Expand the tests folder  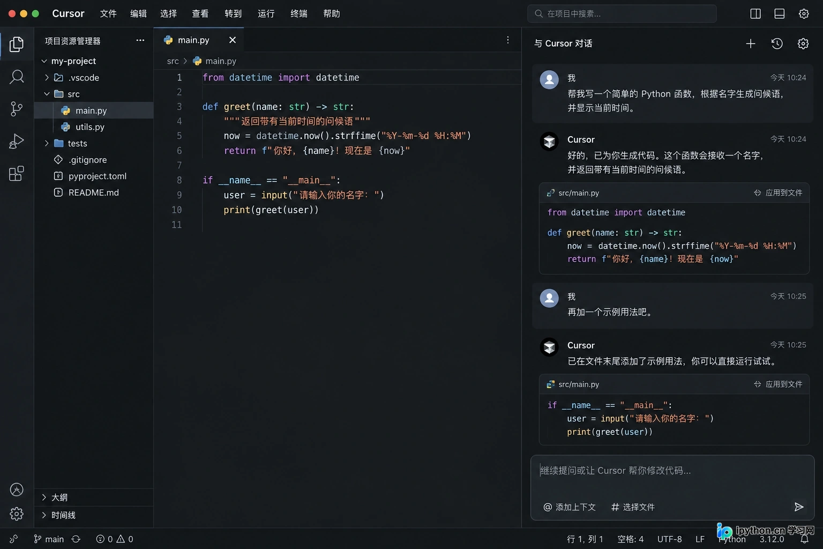tap(47, 143)
